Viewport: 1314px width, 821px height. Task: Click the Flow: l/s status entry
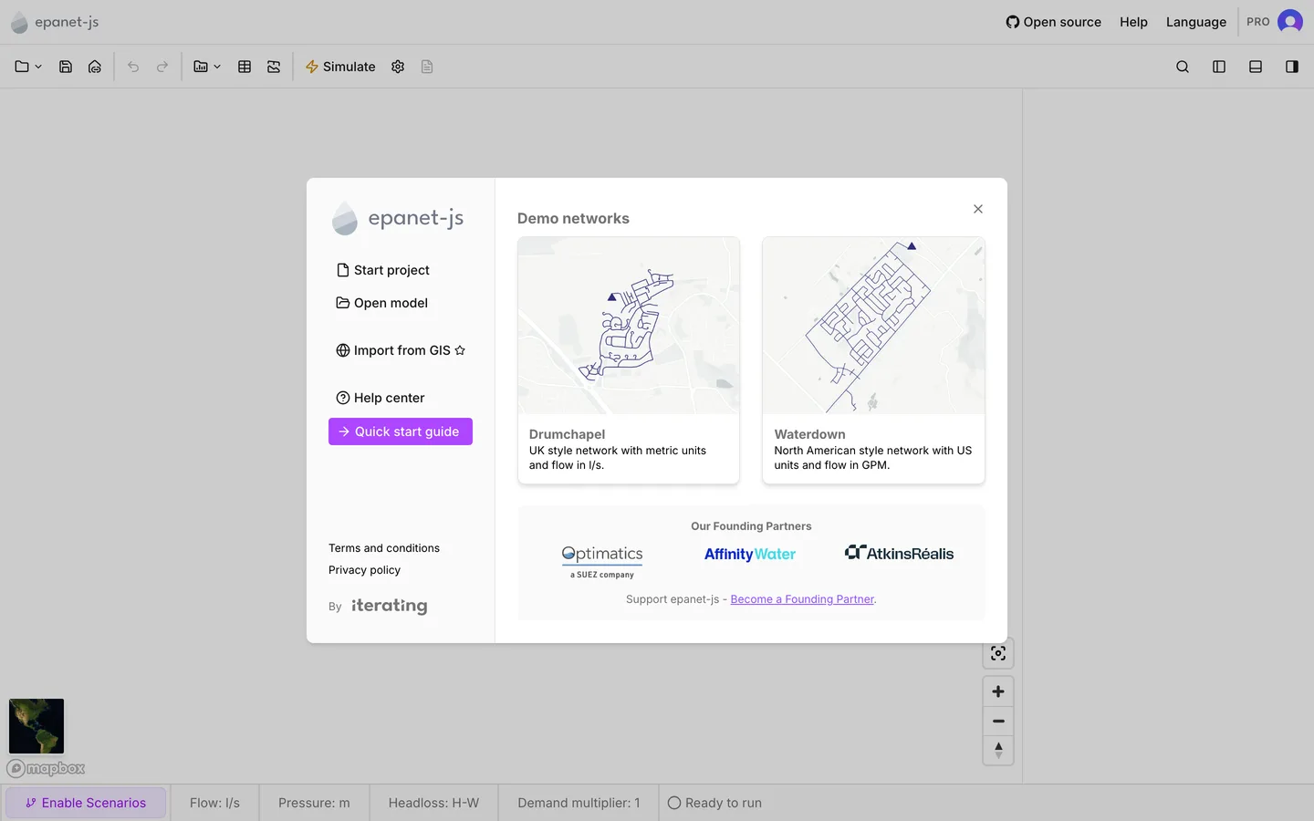(214, 803)
